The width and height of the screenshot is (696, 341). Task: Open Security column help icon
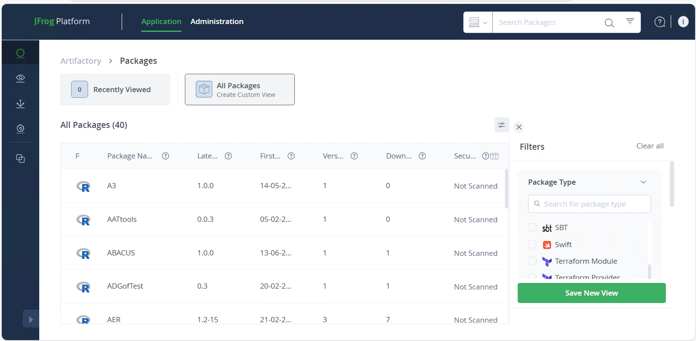tap(485, 156)
